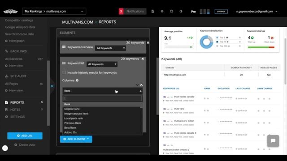Click the Add Element button

pyautogui.click(x=76, y=139)
